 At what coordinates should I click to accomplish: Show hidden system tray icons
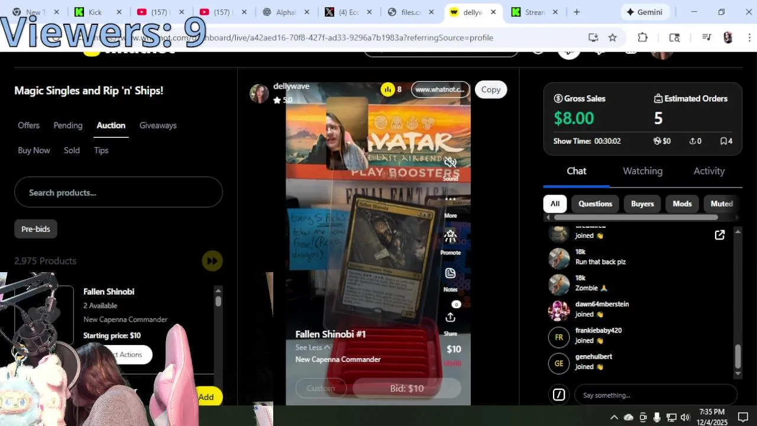(x=614, y=417)
